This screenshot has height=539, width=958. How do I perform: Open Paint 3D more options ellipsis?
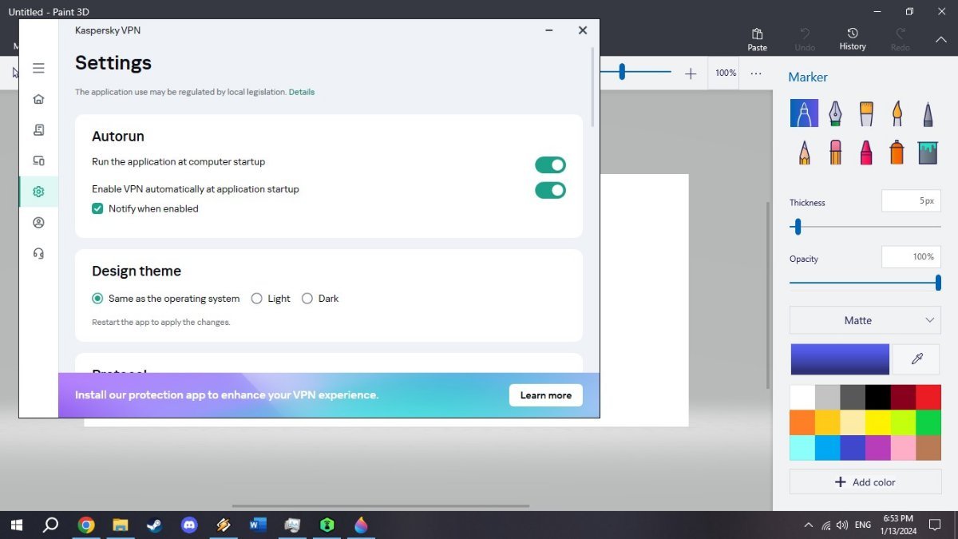point(756,73)
